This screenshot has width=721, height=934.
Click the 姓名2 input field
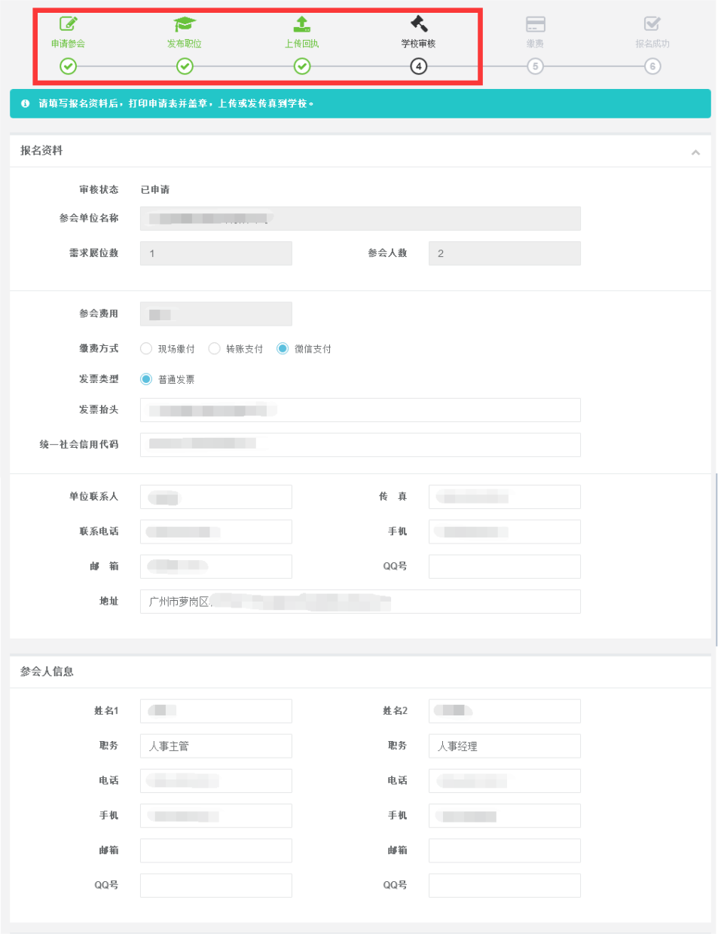click(x=505, y=711)
